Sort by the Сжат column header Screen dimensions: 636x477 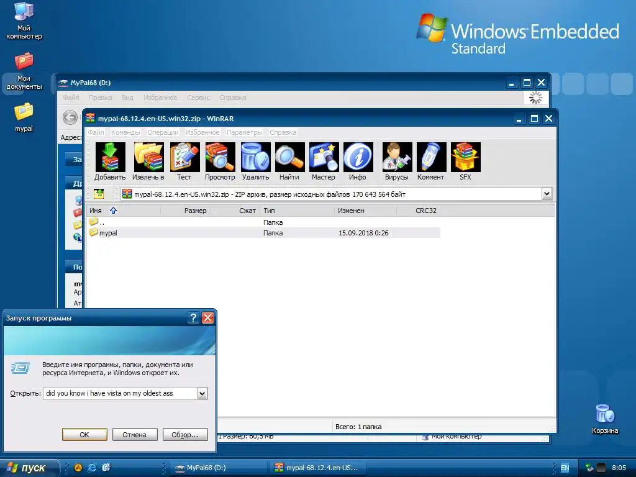click(x=235, y=211)
